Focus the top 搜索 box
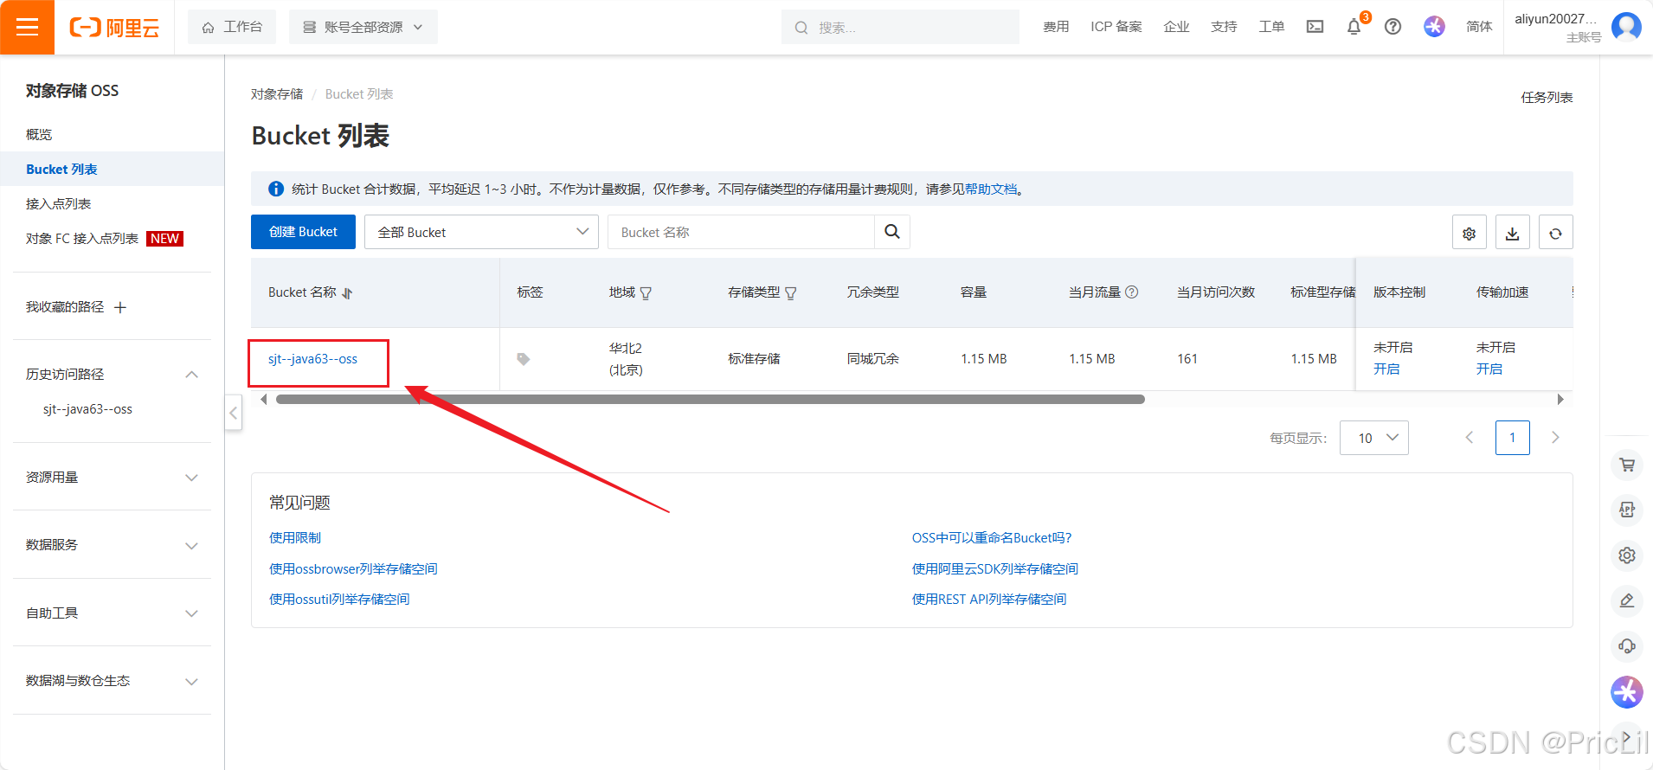 (900, 27)
